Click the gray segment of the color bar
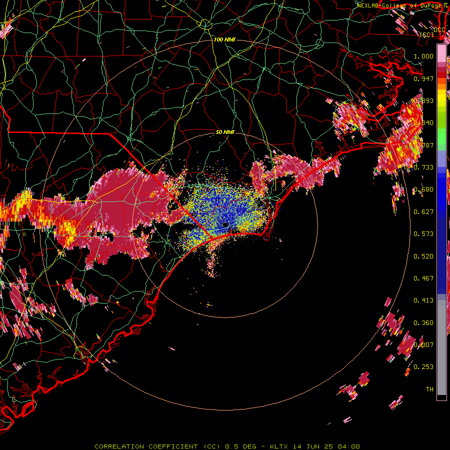450x450 pixels. click(441, 347)
